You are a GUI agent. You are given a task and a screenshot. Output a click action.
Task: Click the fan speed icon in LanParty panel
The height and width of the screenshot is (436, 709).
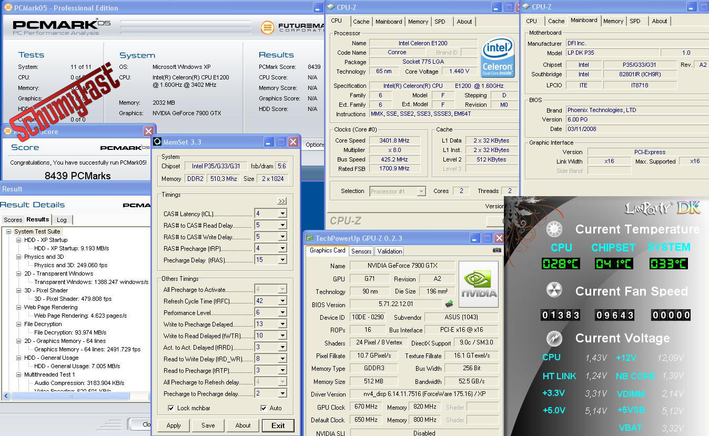click(x=554, y=290)
